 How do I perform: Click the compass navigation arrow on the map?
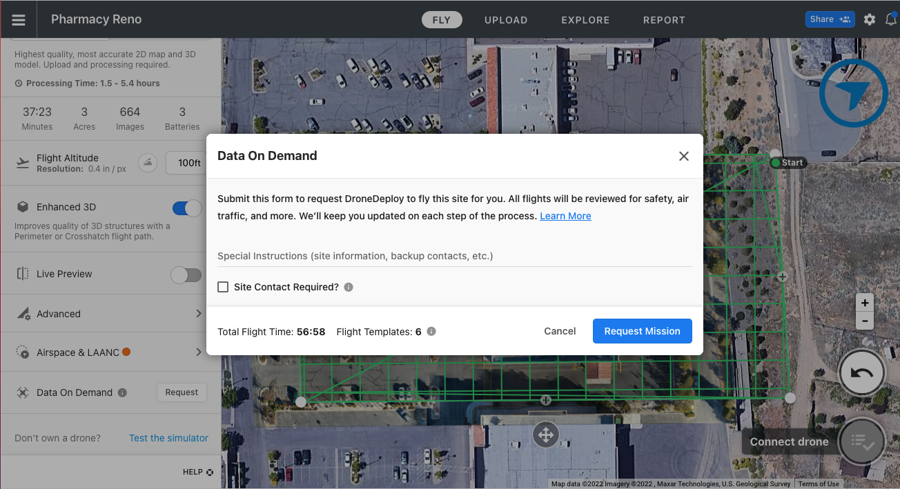854,92
